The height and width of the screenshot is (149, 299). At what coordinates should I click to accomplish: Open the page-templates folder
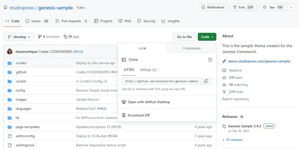coord(28,127)
